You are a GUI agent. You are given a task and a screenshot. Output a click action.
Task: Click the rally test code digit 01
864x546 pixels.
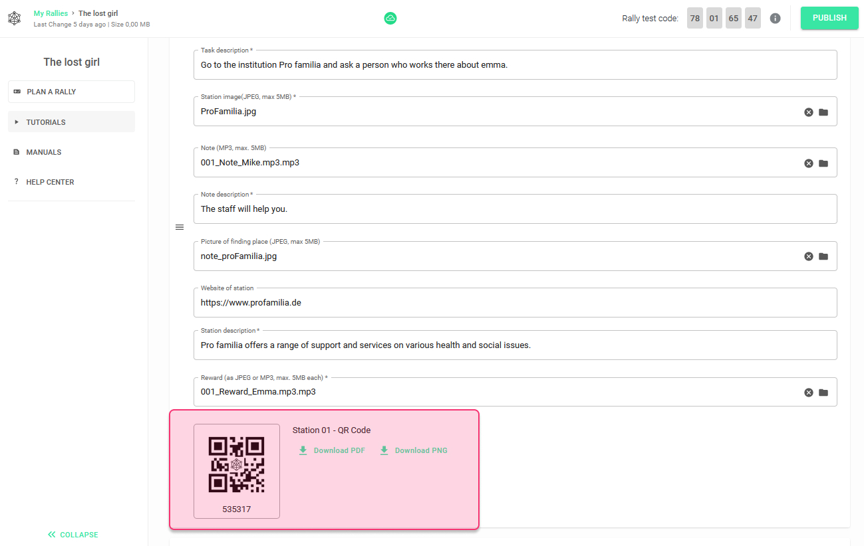(x=714, y=19)
